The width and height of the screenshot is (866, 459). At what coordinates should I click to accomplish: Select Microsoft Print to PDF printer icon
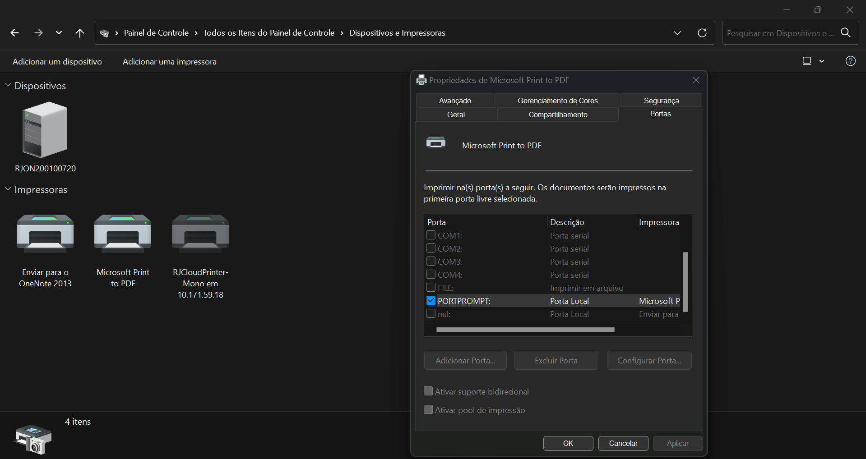pyautogui.click(x=123, y=233)
